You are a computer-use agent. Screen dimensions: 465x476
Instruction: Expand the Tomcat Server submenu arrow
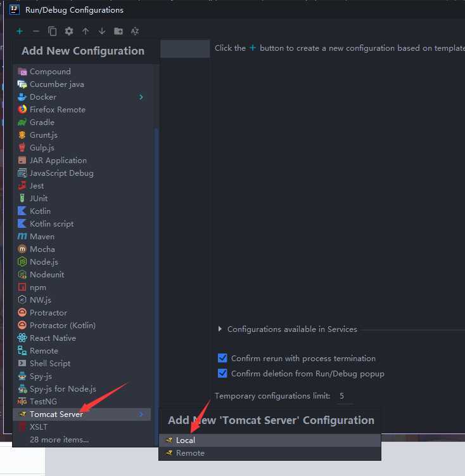pyautogui.click(x=141, y=414)
